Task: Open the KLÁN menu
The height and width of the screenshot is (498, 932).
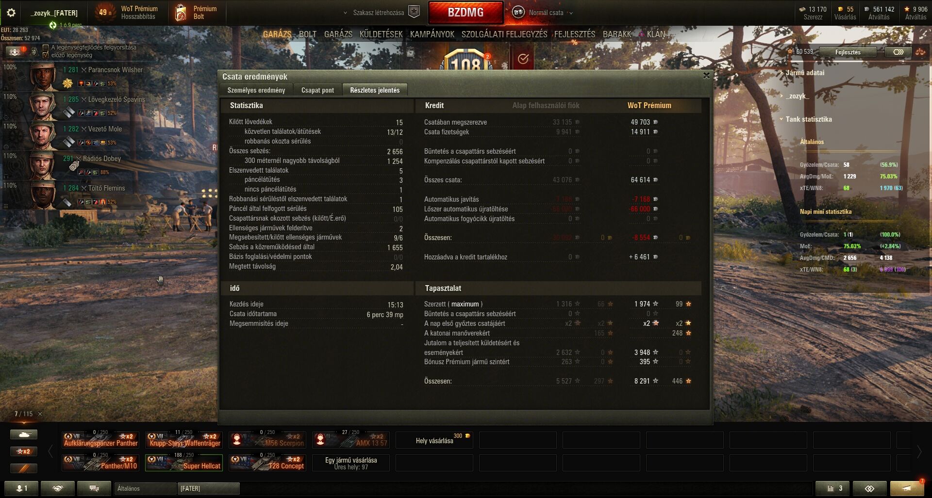Action: coord(656,34)
